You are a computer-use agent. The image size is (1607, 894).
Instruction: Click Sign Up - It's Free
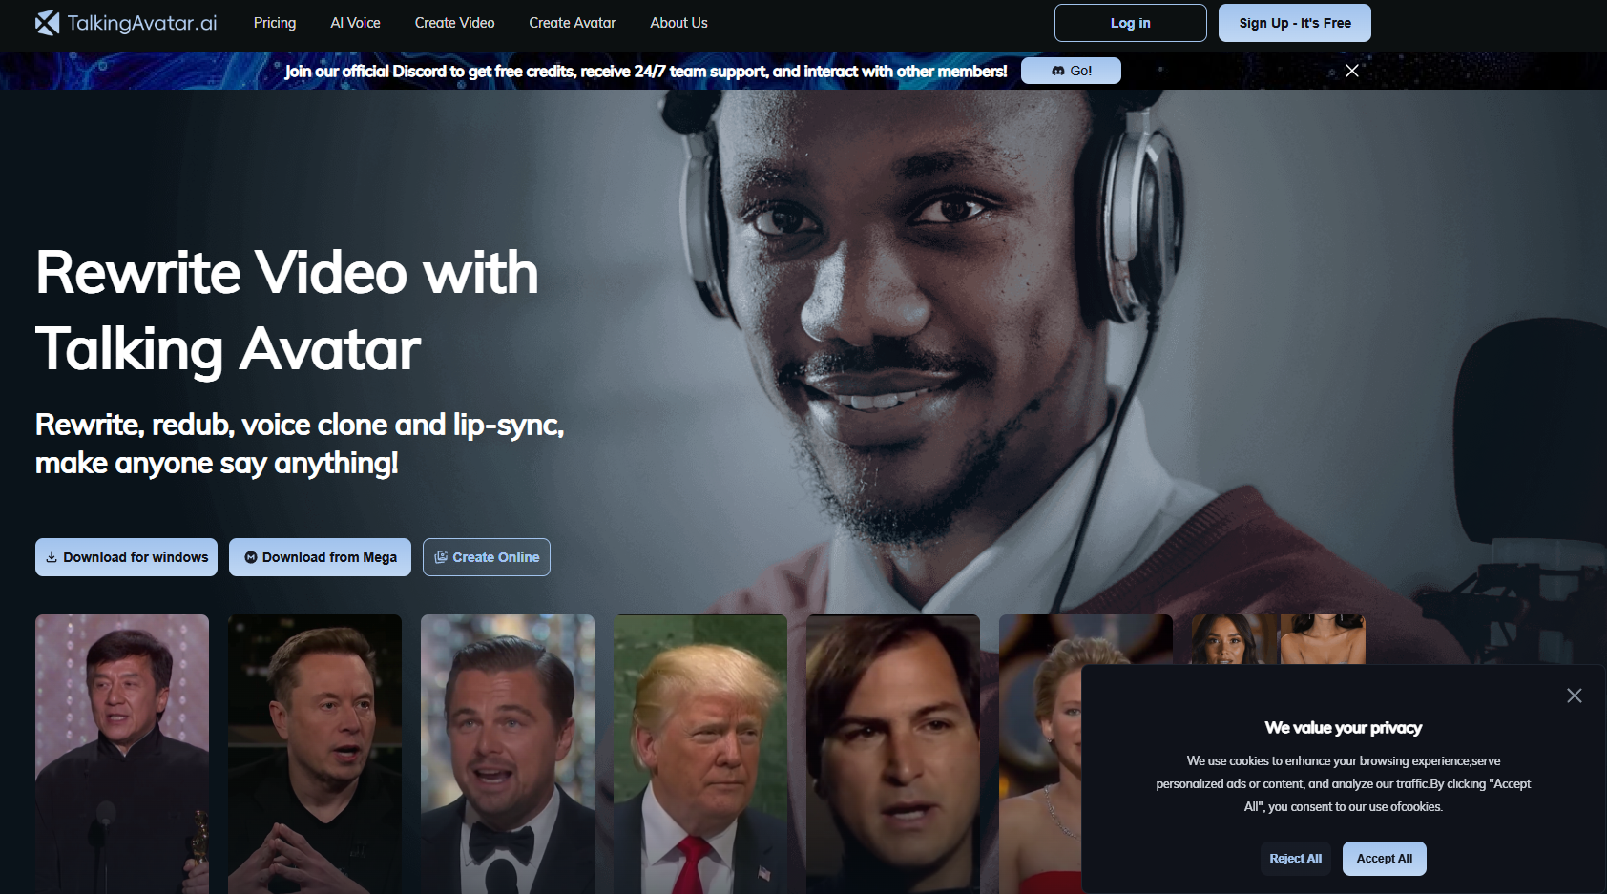[x=1294, y=23]
